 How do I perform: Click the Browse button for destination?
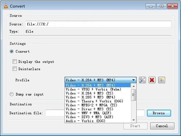coord(159,113)
